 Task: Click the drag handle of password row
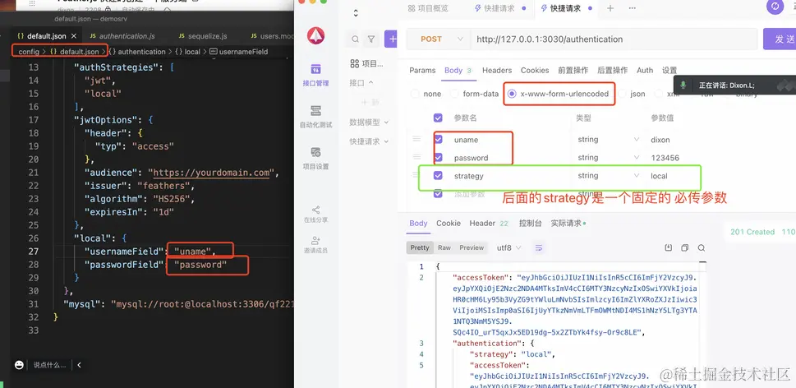click(416, 157)
